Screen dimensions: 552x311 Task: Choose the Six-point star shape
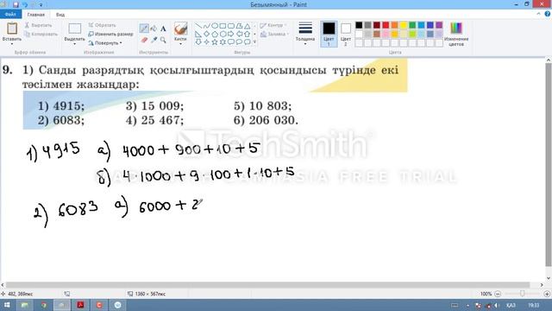223,42
